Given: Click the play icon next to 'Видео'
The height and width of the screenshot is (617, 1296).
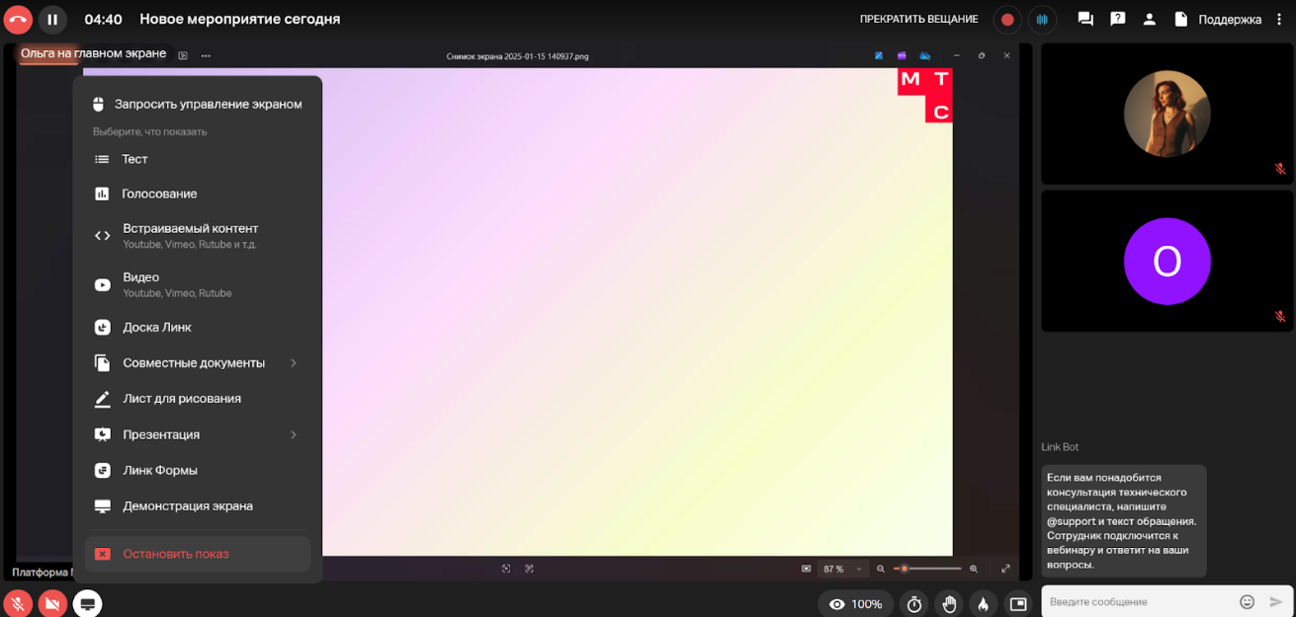Looking at the screenshot, I should coord(102,284).
